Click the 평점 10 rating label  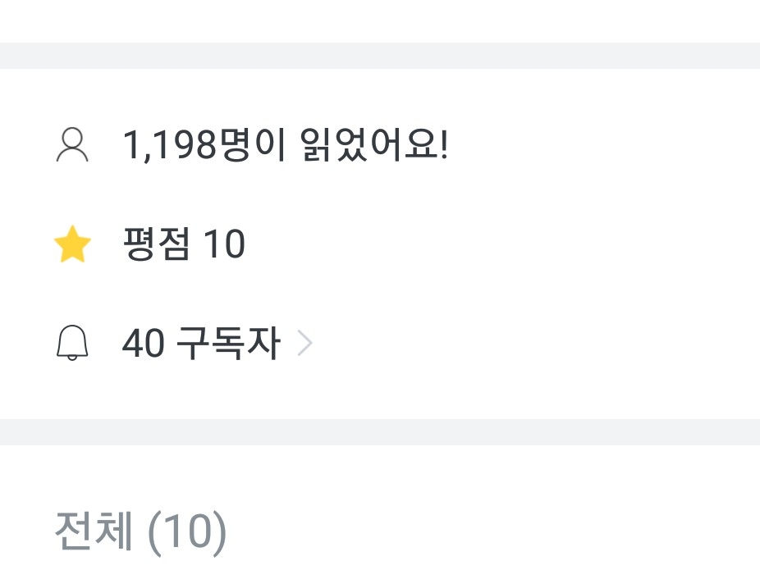tap(183, 245)
